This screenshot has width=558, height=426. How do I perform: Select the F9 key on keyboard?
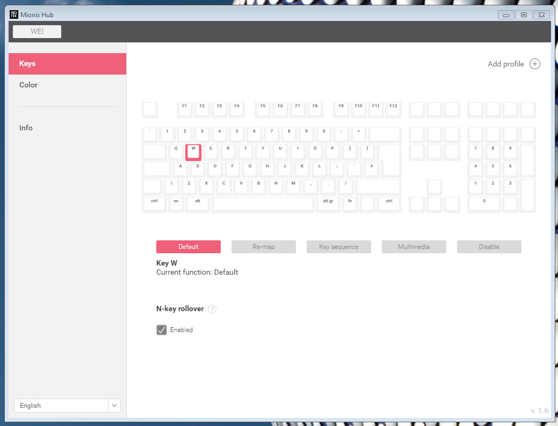coord(341,110)
